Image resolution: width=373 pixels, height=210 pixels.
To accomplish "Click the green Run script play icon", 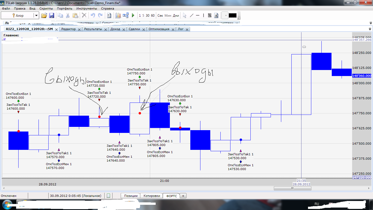I will click(x=133, y=16).
